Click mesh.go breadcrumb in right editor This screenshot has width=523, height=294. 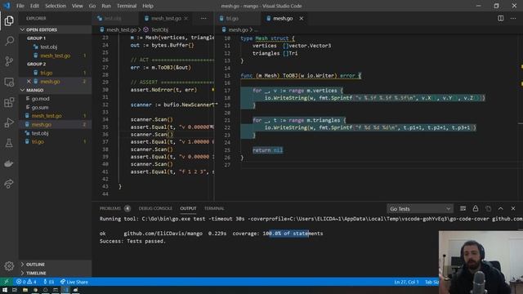(x=238, y=29)
